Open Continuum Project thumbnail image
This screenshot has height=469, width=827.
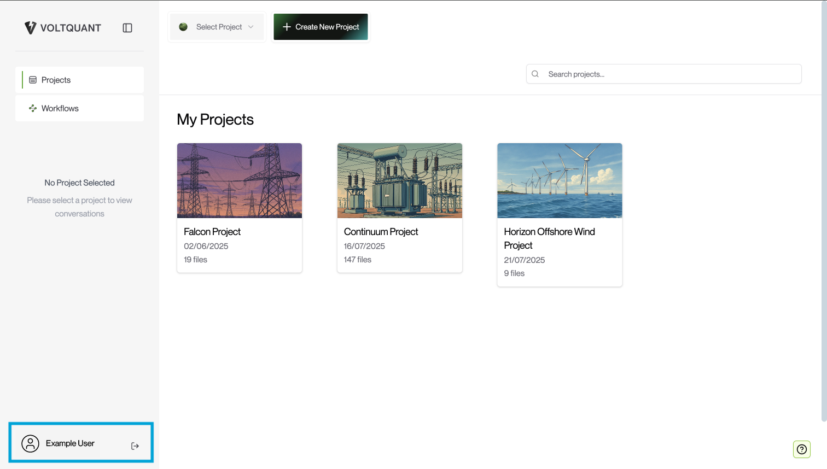400,180
